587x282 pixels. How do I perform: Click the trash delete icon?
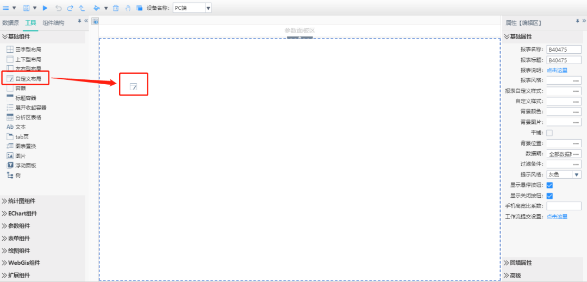point(115,8)
